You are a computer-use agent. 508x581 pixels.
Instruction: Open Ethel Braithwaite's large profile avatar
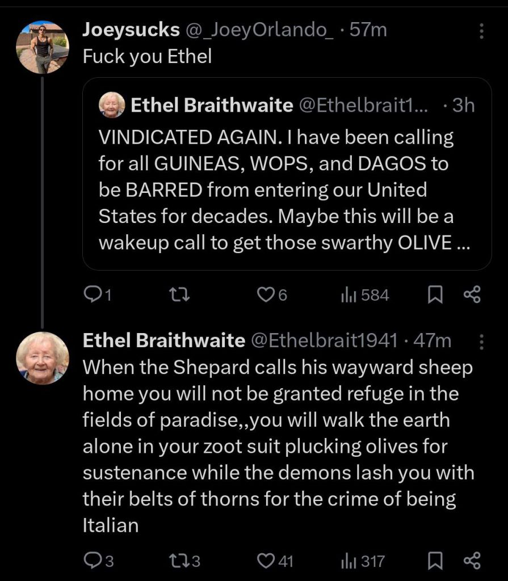click(x=43, y=358)
